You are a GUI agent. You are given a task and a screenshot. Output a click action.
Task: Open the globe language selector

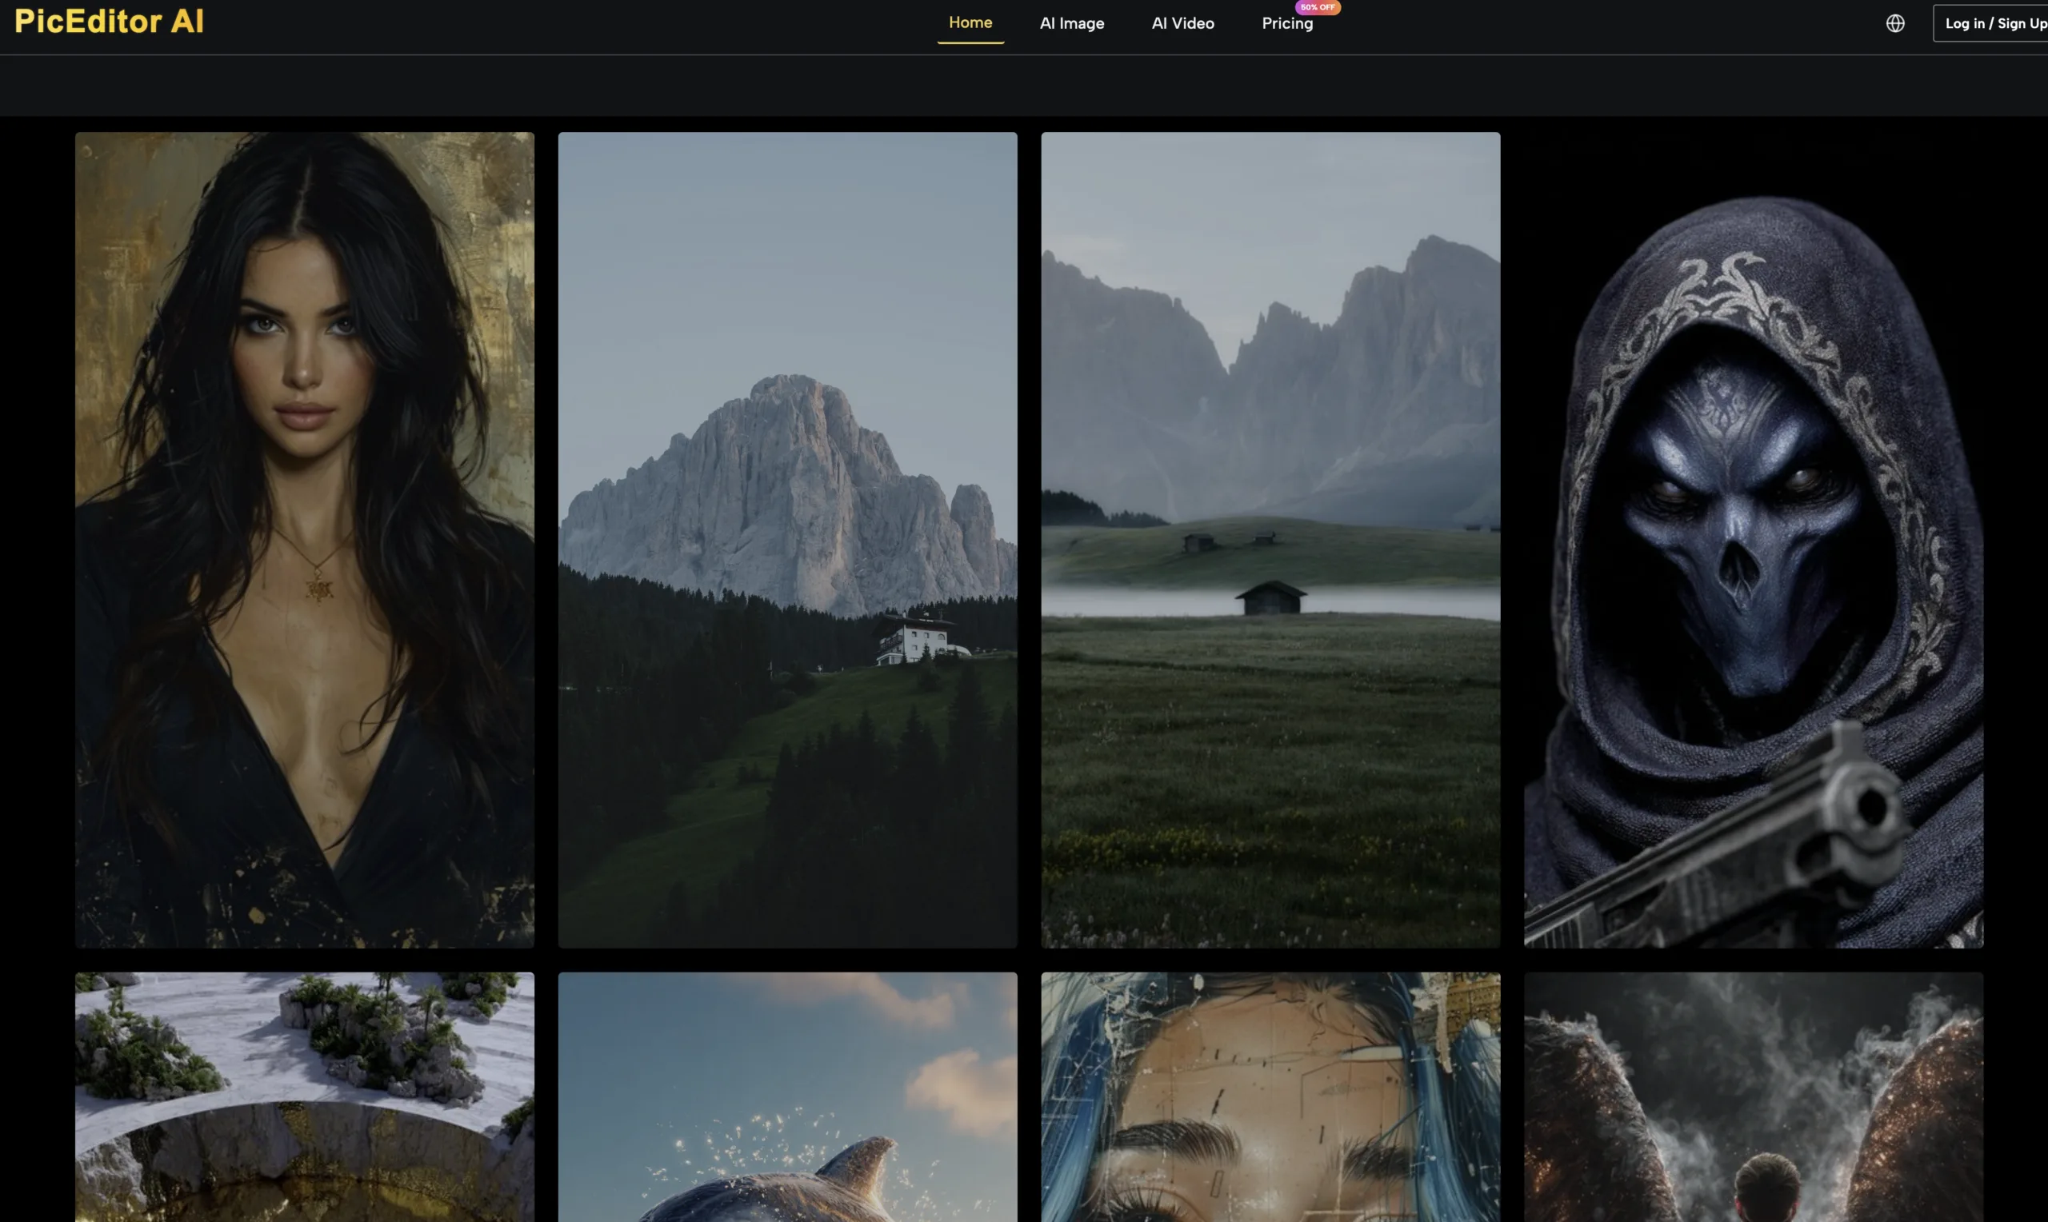pyautogui.click(x=1895, y=23)
